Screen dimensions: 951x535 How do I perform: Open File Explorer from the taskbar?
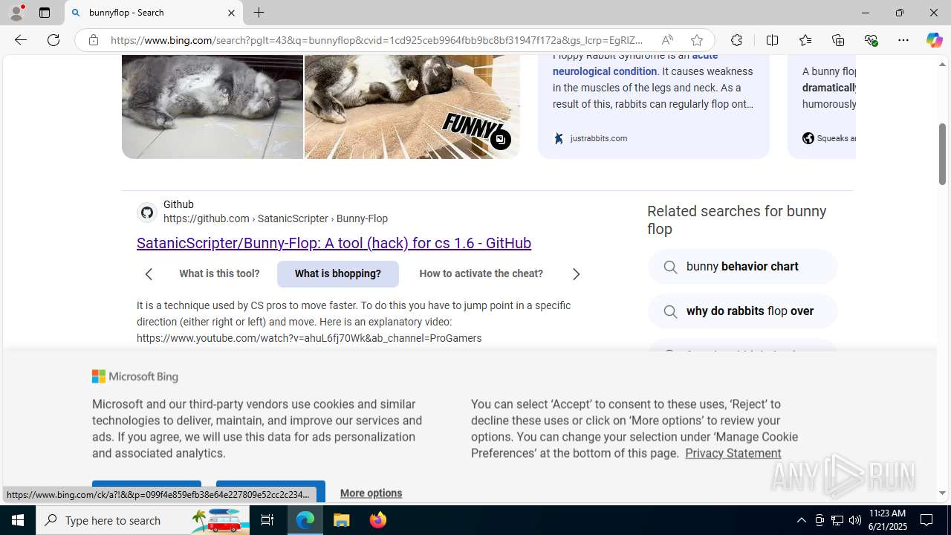point(342,520)
